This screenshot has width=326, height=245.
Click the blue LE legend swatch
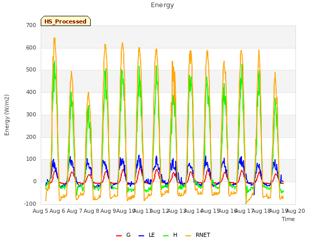click(x=141, y=236)
